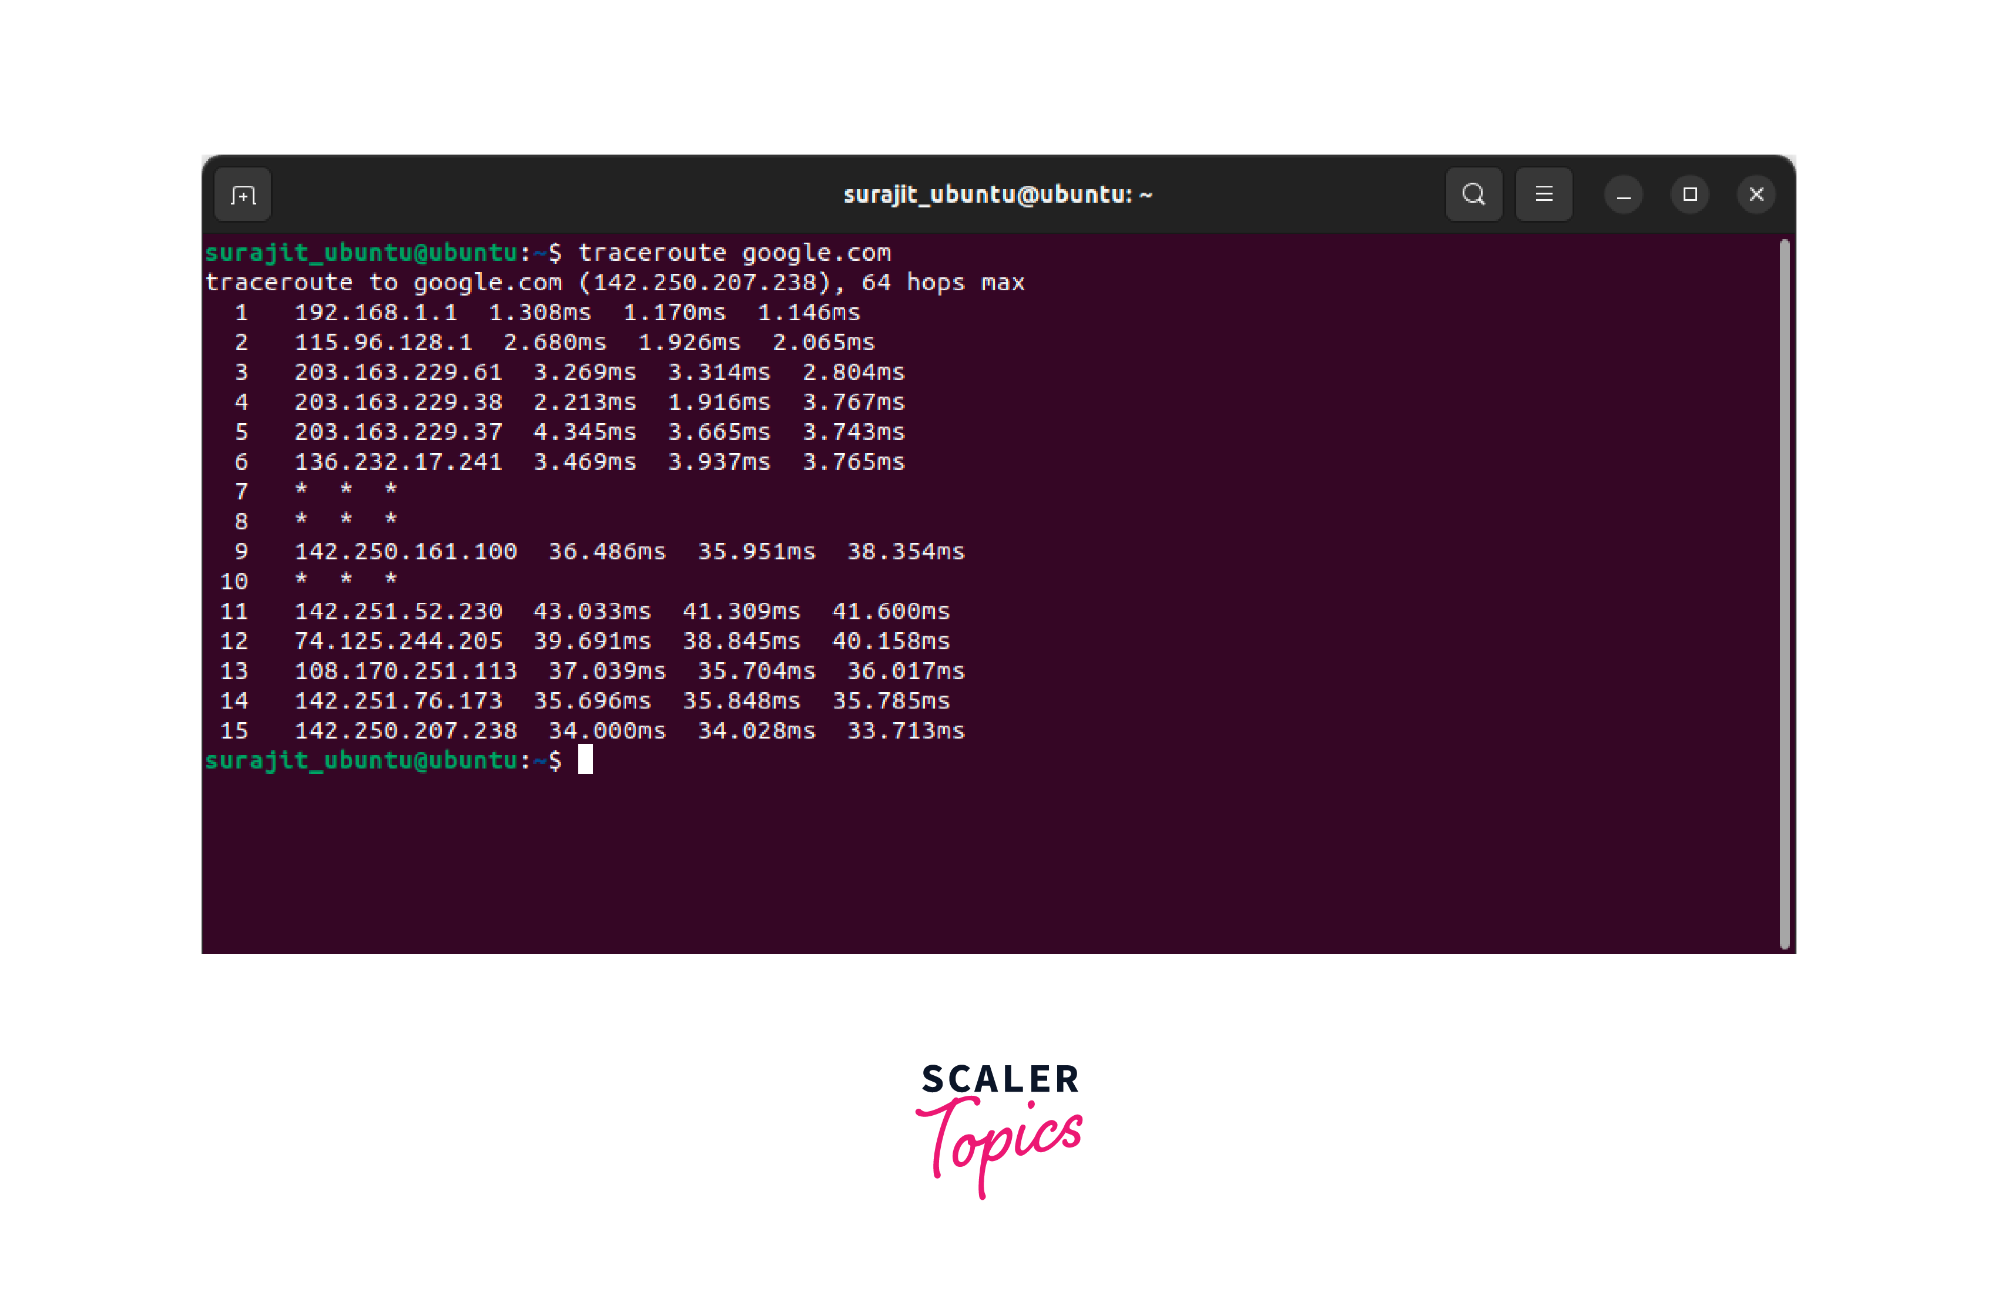Screen dimensions: 1998x1312
Task: Open a new terminal tab
Action: (243, 194)
